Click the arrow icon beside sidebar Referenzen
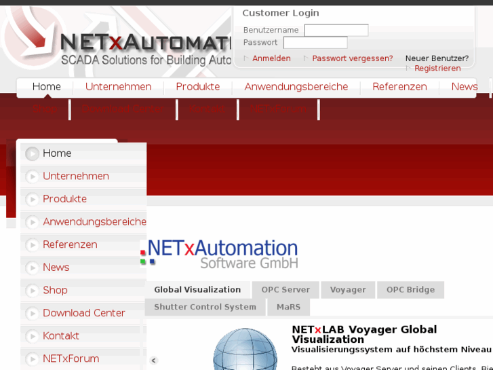The image size is (493, 370). [32, 245]
